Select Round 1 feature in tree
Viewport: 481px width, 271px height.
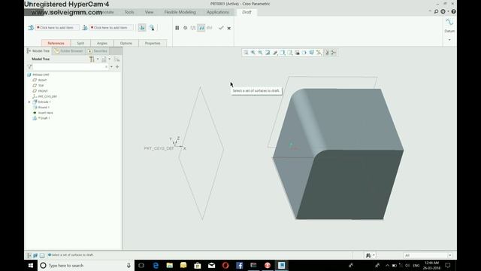pos(41,108)
